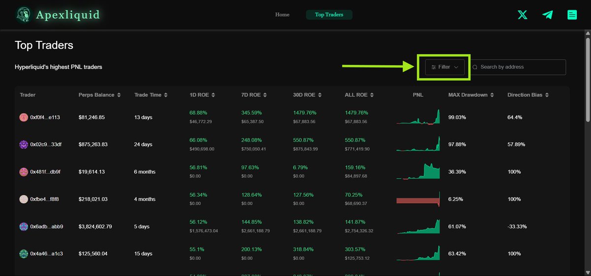This screenshot has width=591, height=276.
Task: Click avatar of trader 0x6adb...abb9
Action: 23,226
